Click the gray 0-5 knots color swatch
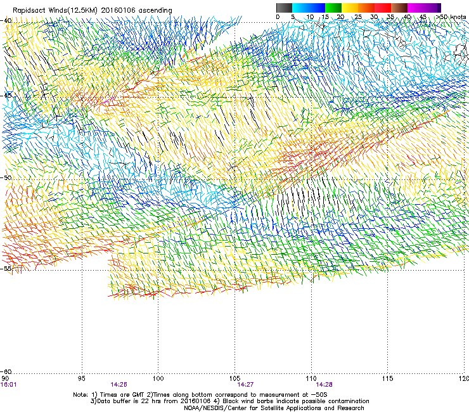The height and width of the screenshot is (412, 469). click(x=284, y=8)
